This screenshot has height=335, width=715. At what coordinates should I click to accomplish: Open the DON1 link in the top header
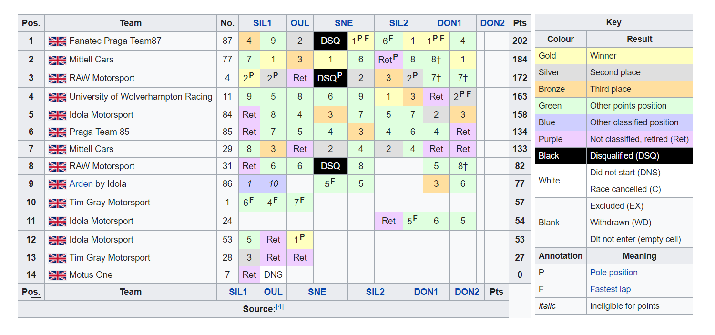coord(449,23)
